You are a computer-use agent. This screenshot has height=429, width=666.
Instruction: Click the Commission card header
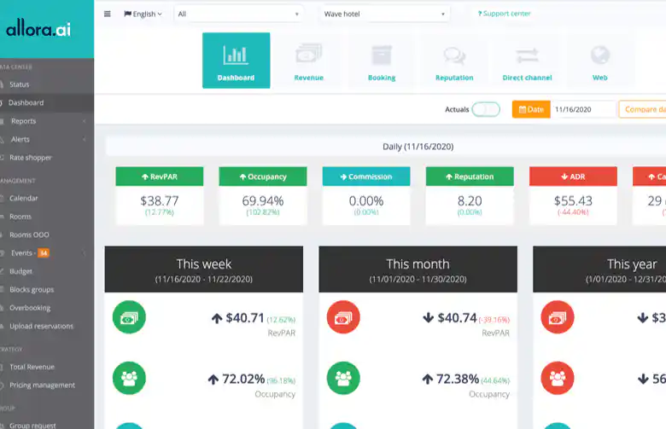pyautogui.click(x=366, y=177)
